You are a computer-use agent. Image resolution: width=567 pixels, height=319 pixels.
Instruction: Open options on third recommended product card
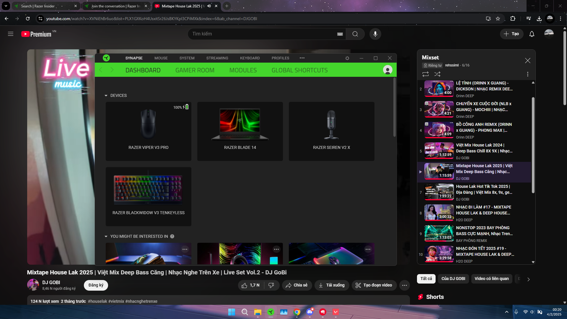368,249
